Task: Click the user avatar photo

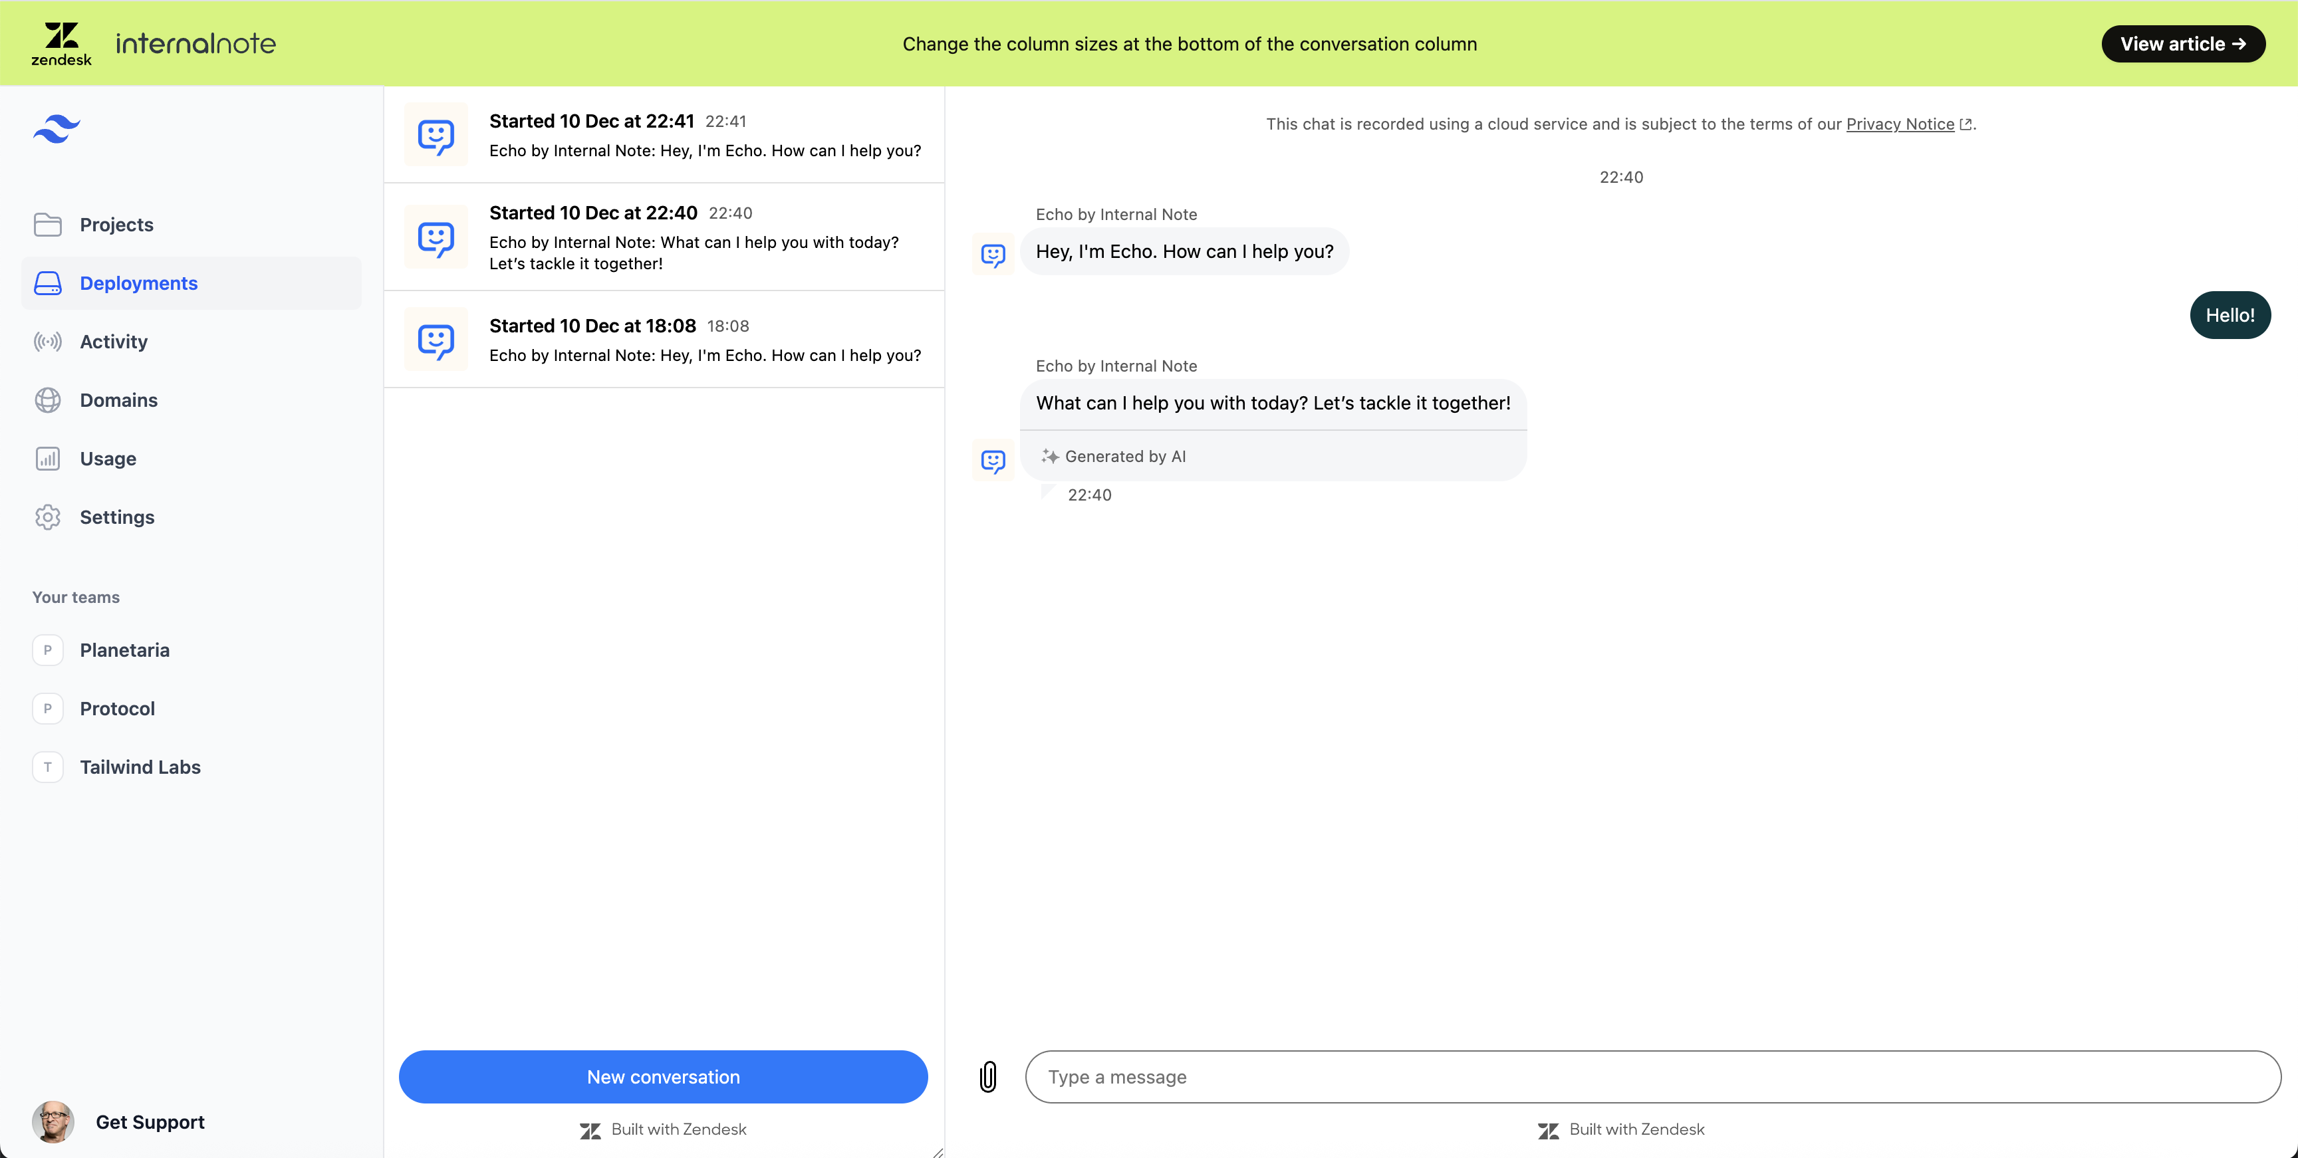Action: 53,1121
